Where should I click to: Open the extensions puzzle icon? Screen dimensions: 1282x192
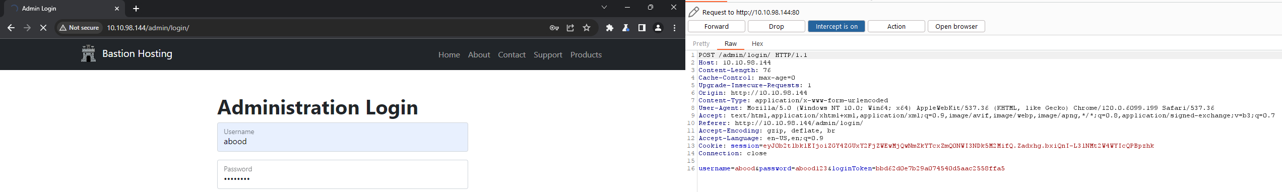click(x=610, y=28)
